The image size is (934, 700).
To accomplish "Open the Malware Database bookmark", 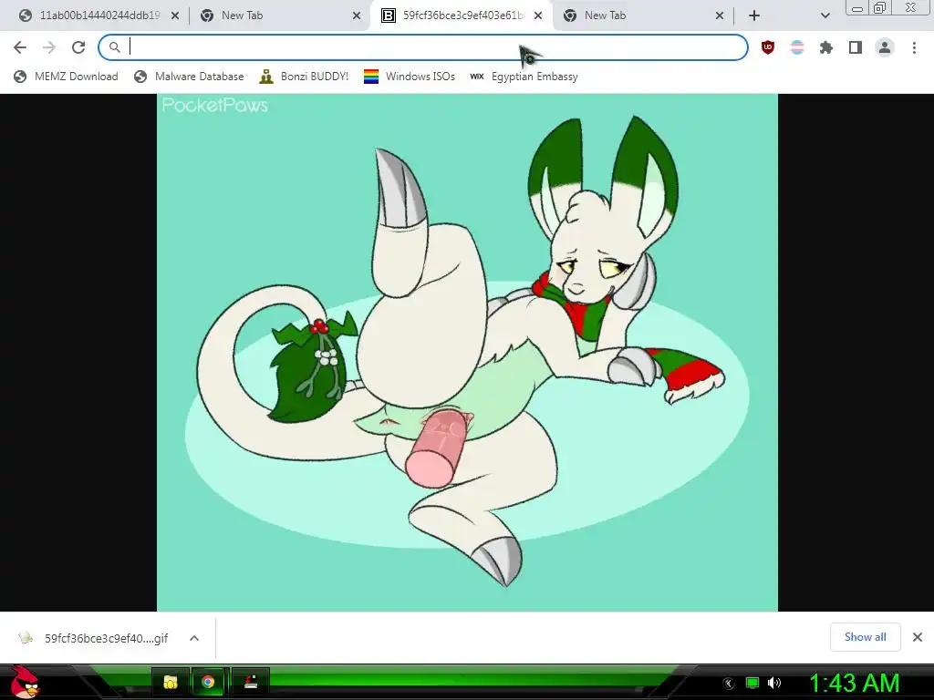I will tap(189, 77).
